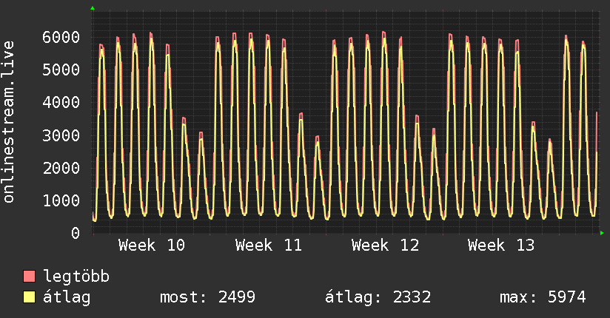
Task: Click the 6000 y-axis tick label
Action: tap(61, 37)
